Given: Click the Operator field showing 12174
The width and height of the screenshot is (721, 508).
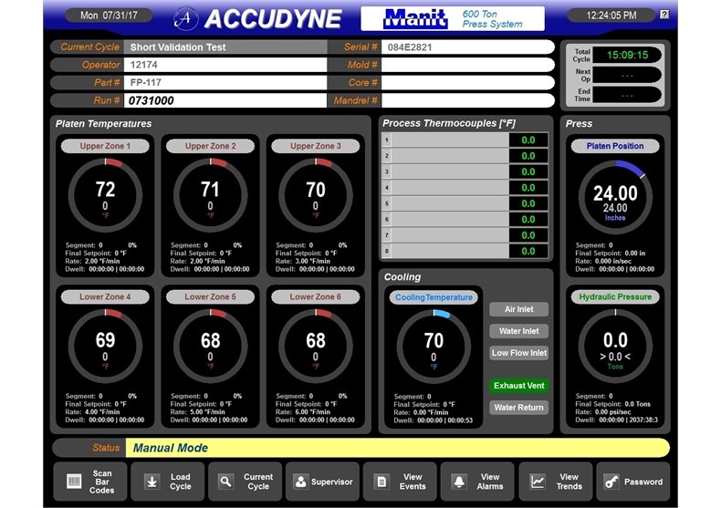Looking at the screenshot, I should (x=225, y=65).
